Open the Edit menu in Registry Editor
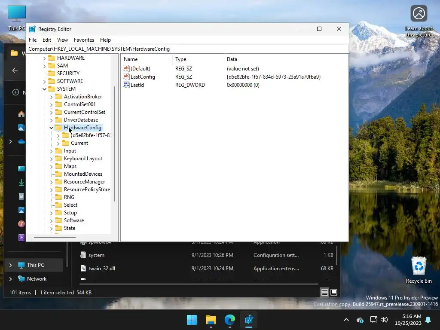Viewport: 440px width, 330px height. pyautogui.click(x=46, y=40)
